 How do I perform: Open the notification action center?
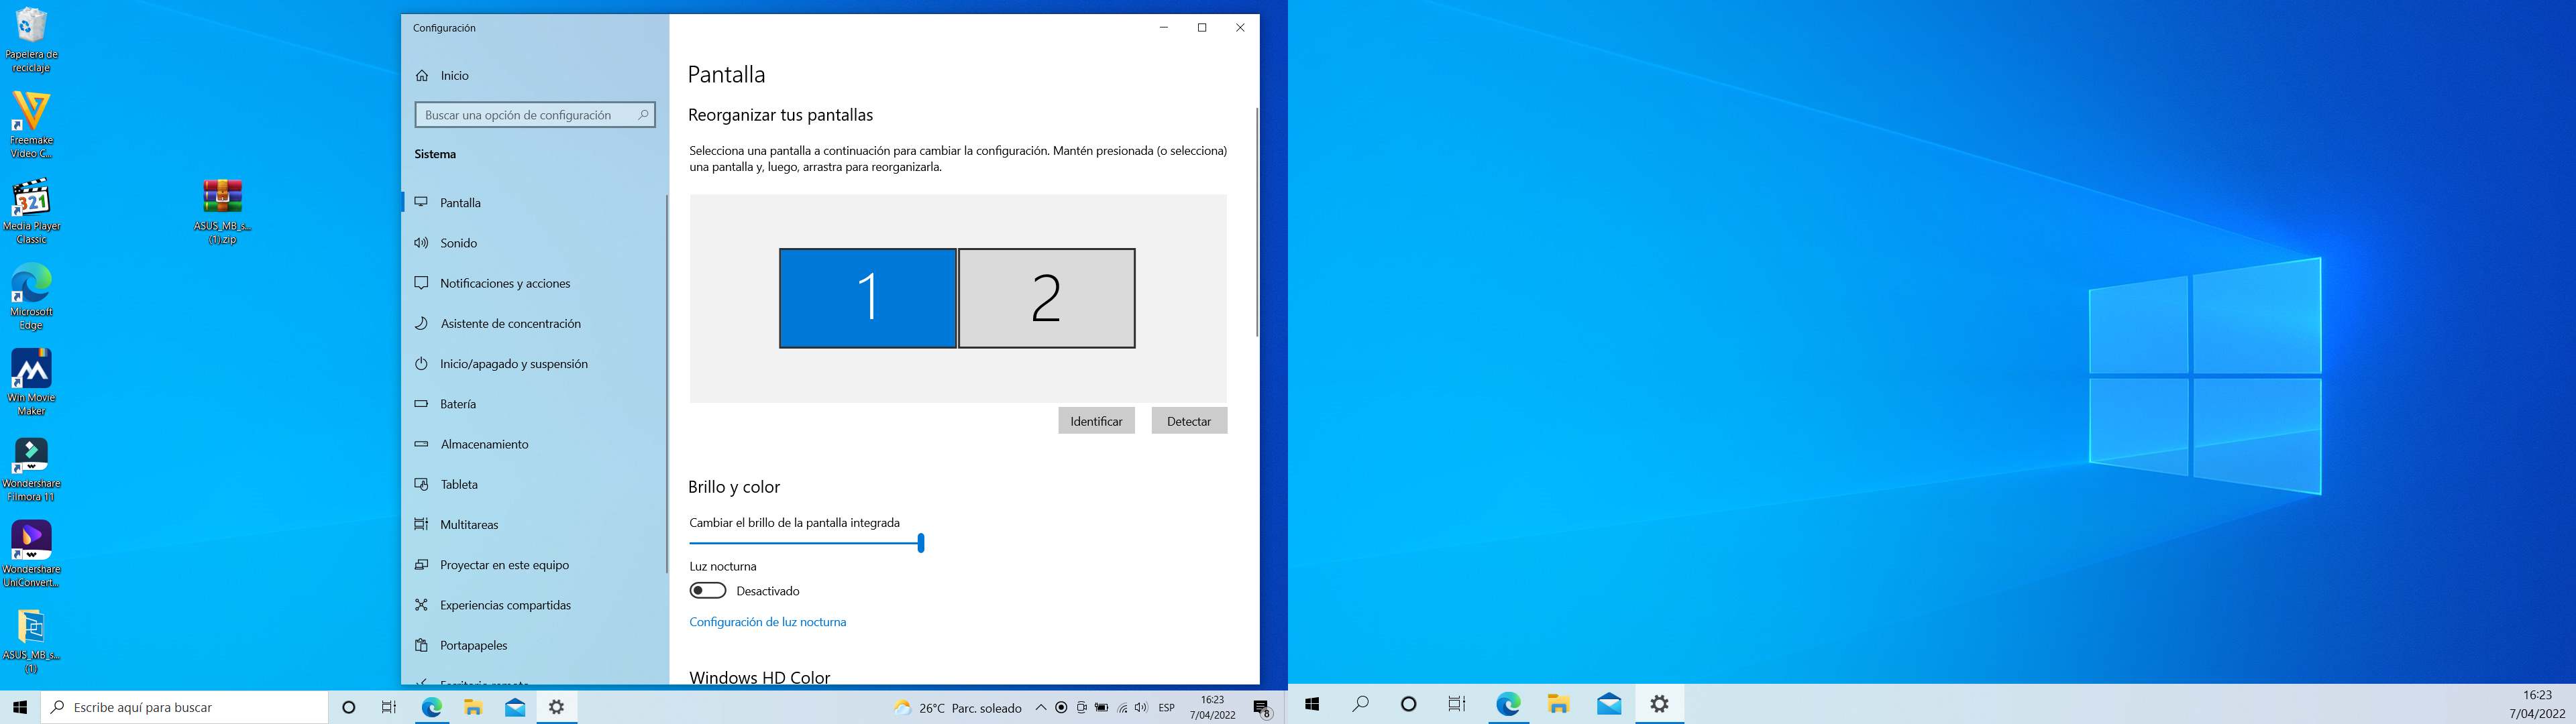[1262, 708]
